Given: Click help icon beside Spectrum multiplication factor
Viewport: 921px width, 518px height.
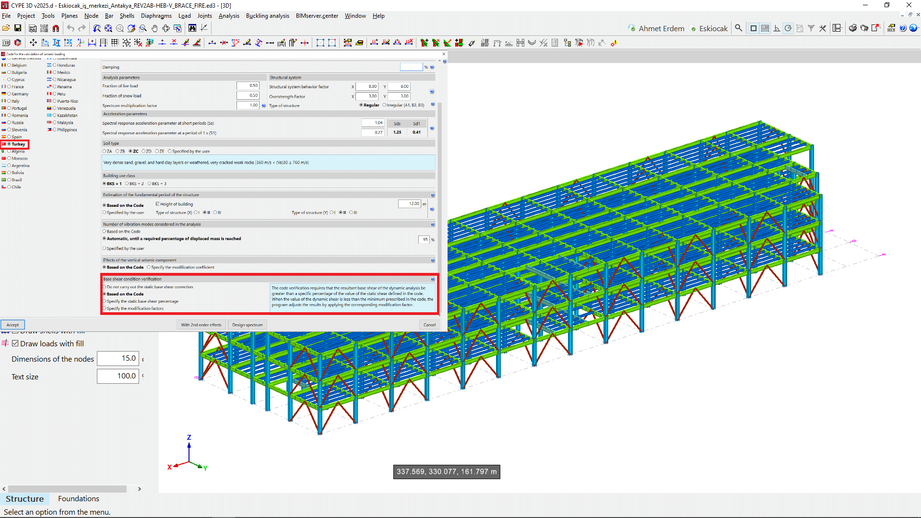Looking at the screenshot, I should click(264, 106).
